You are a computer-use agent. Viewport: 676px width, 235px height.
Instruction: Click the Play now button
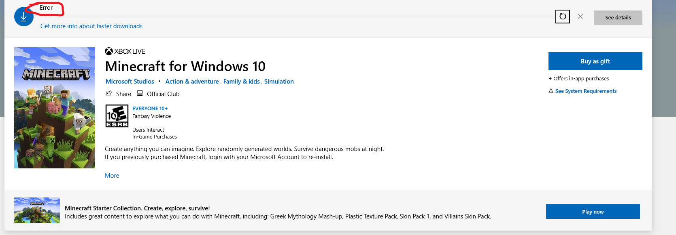point(593,212)
